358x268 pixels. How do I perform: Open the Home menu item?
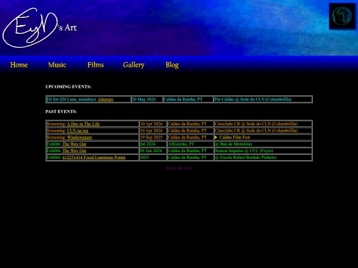coord(19,65)
